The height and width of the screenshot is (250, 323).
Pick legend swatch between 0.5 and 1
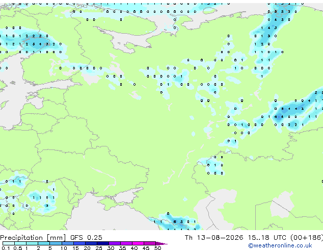(x=20, y=243)
